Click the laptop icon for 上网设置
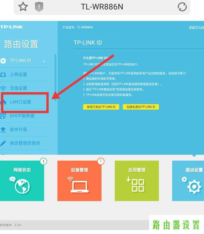 (3, 75)
